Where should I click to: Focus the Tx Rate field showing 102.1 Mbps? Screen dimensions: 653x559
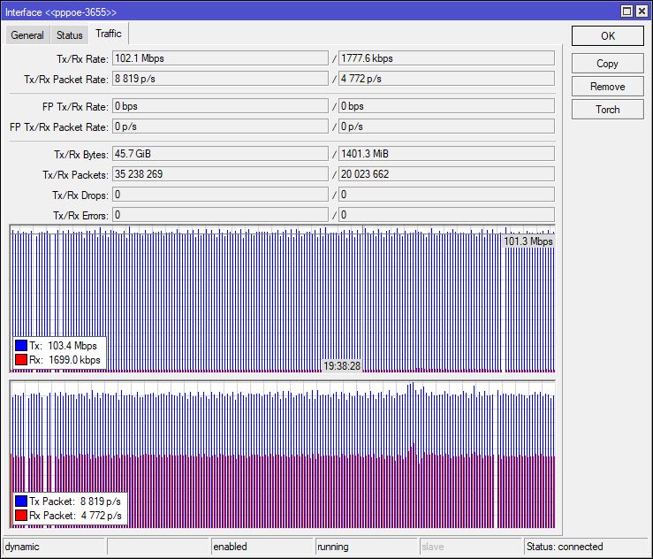pos(220,58)
